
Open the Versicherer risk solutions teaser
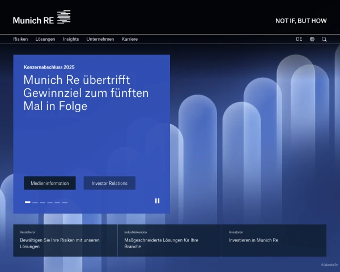pyautogui.click(x=65, y=240)
